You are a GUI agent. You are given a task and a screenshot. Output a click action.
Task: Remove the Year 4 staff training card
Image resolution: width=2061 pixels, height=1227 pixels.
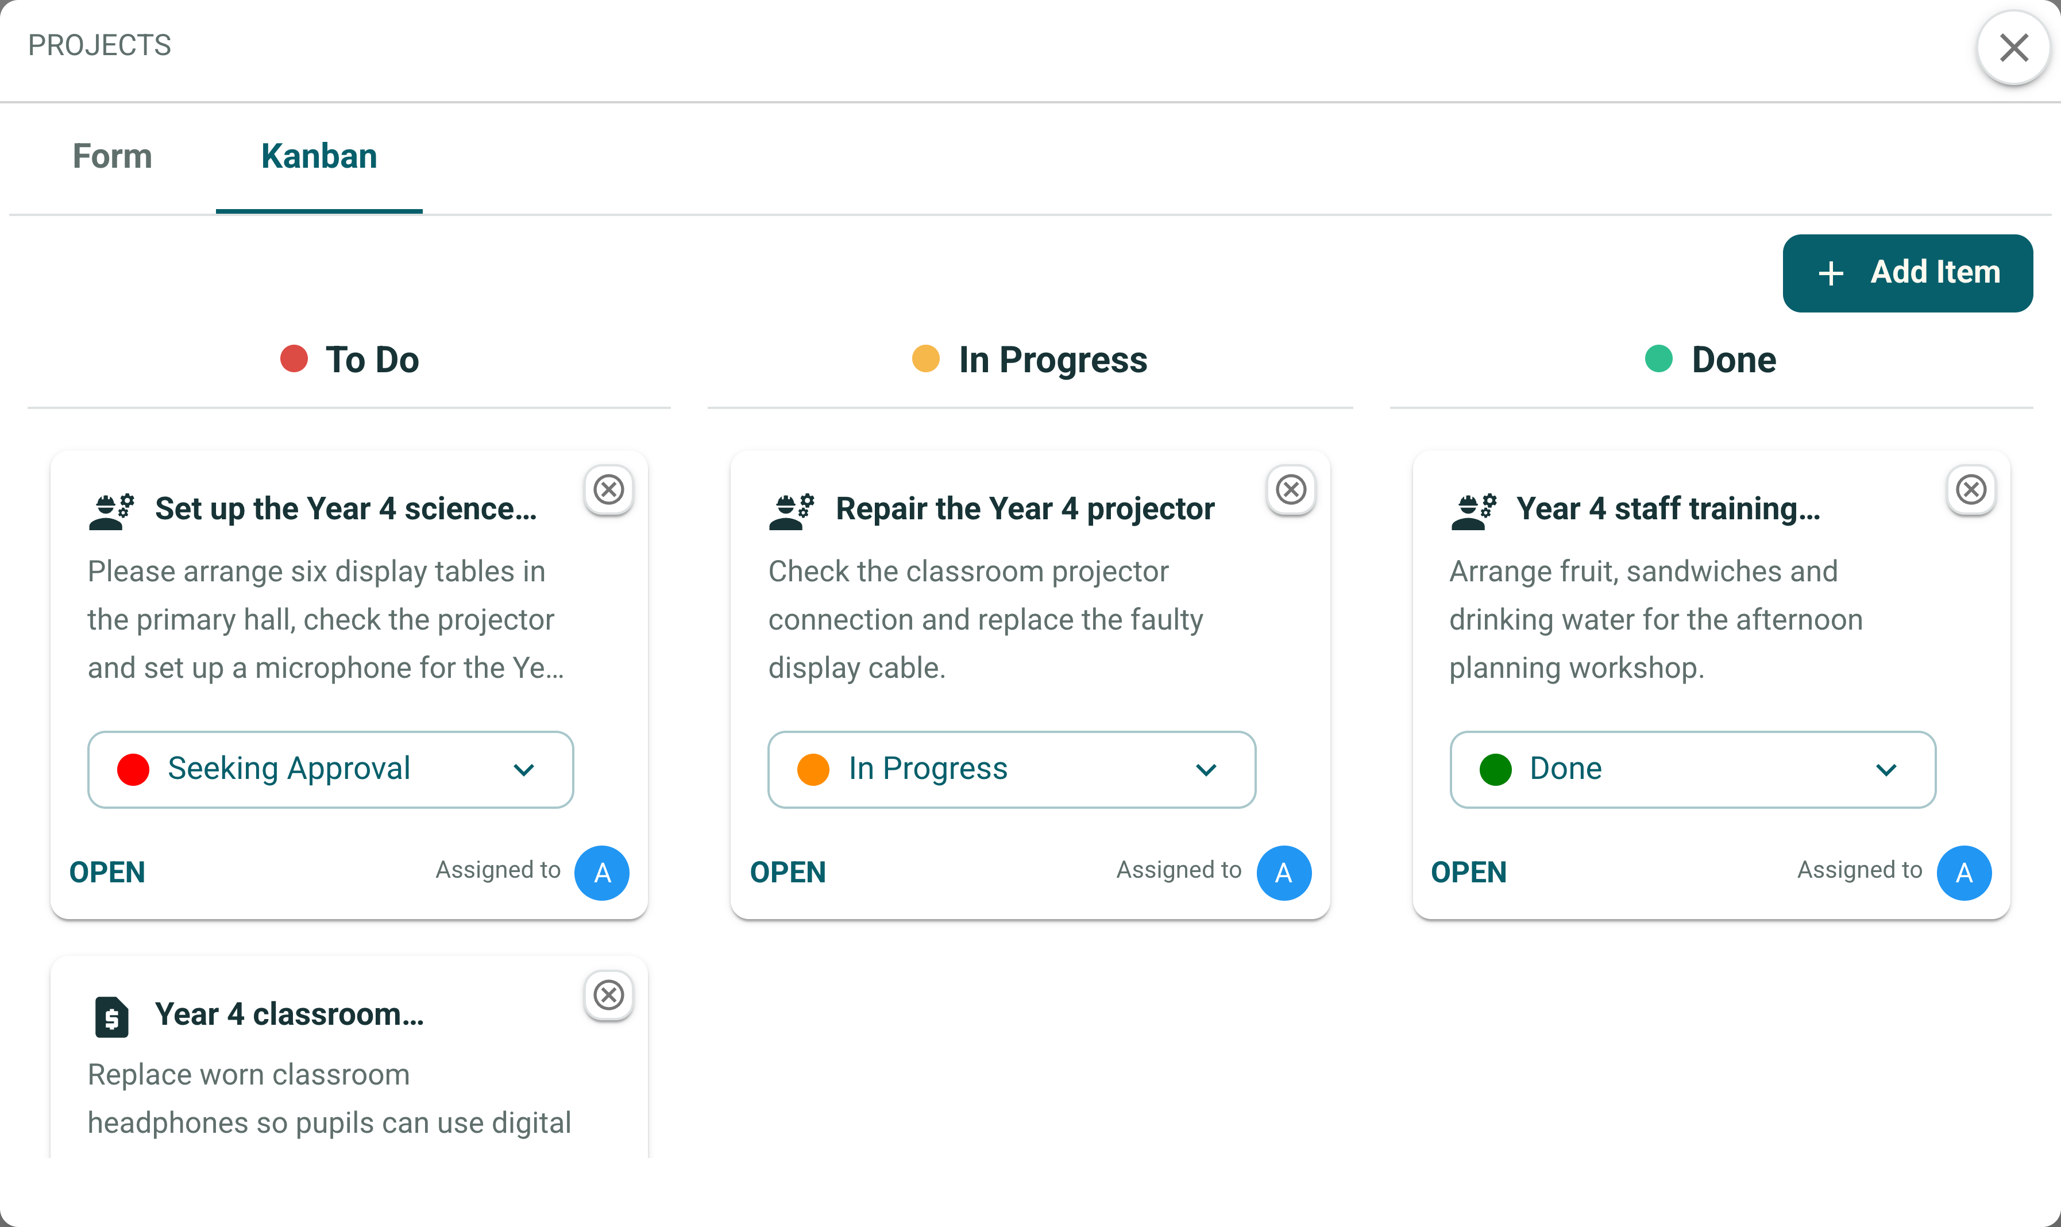pyautogui.click(x=1971, y=489)
